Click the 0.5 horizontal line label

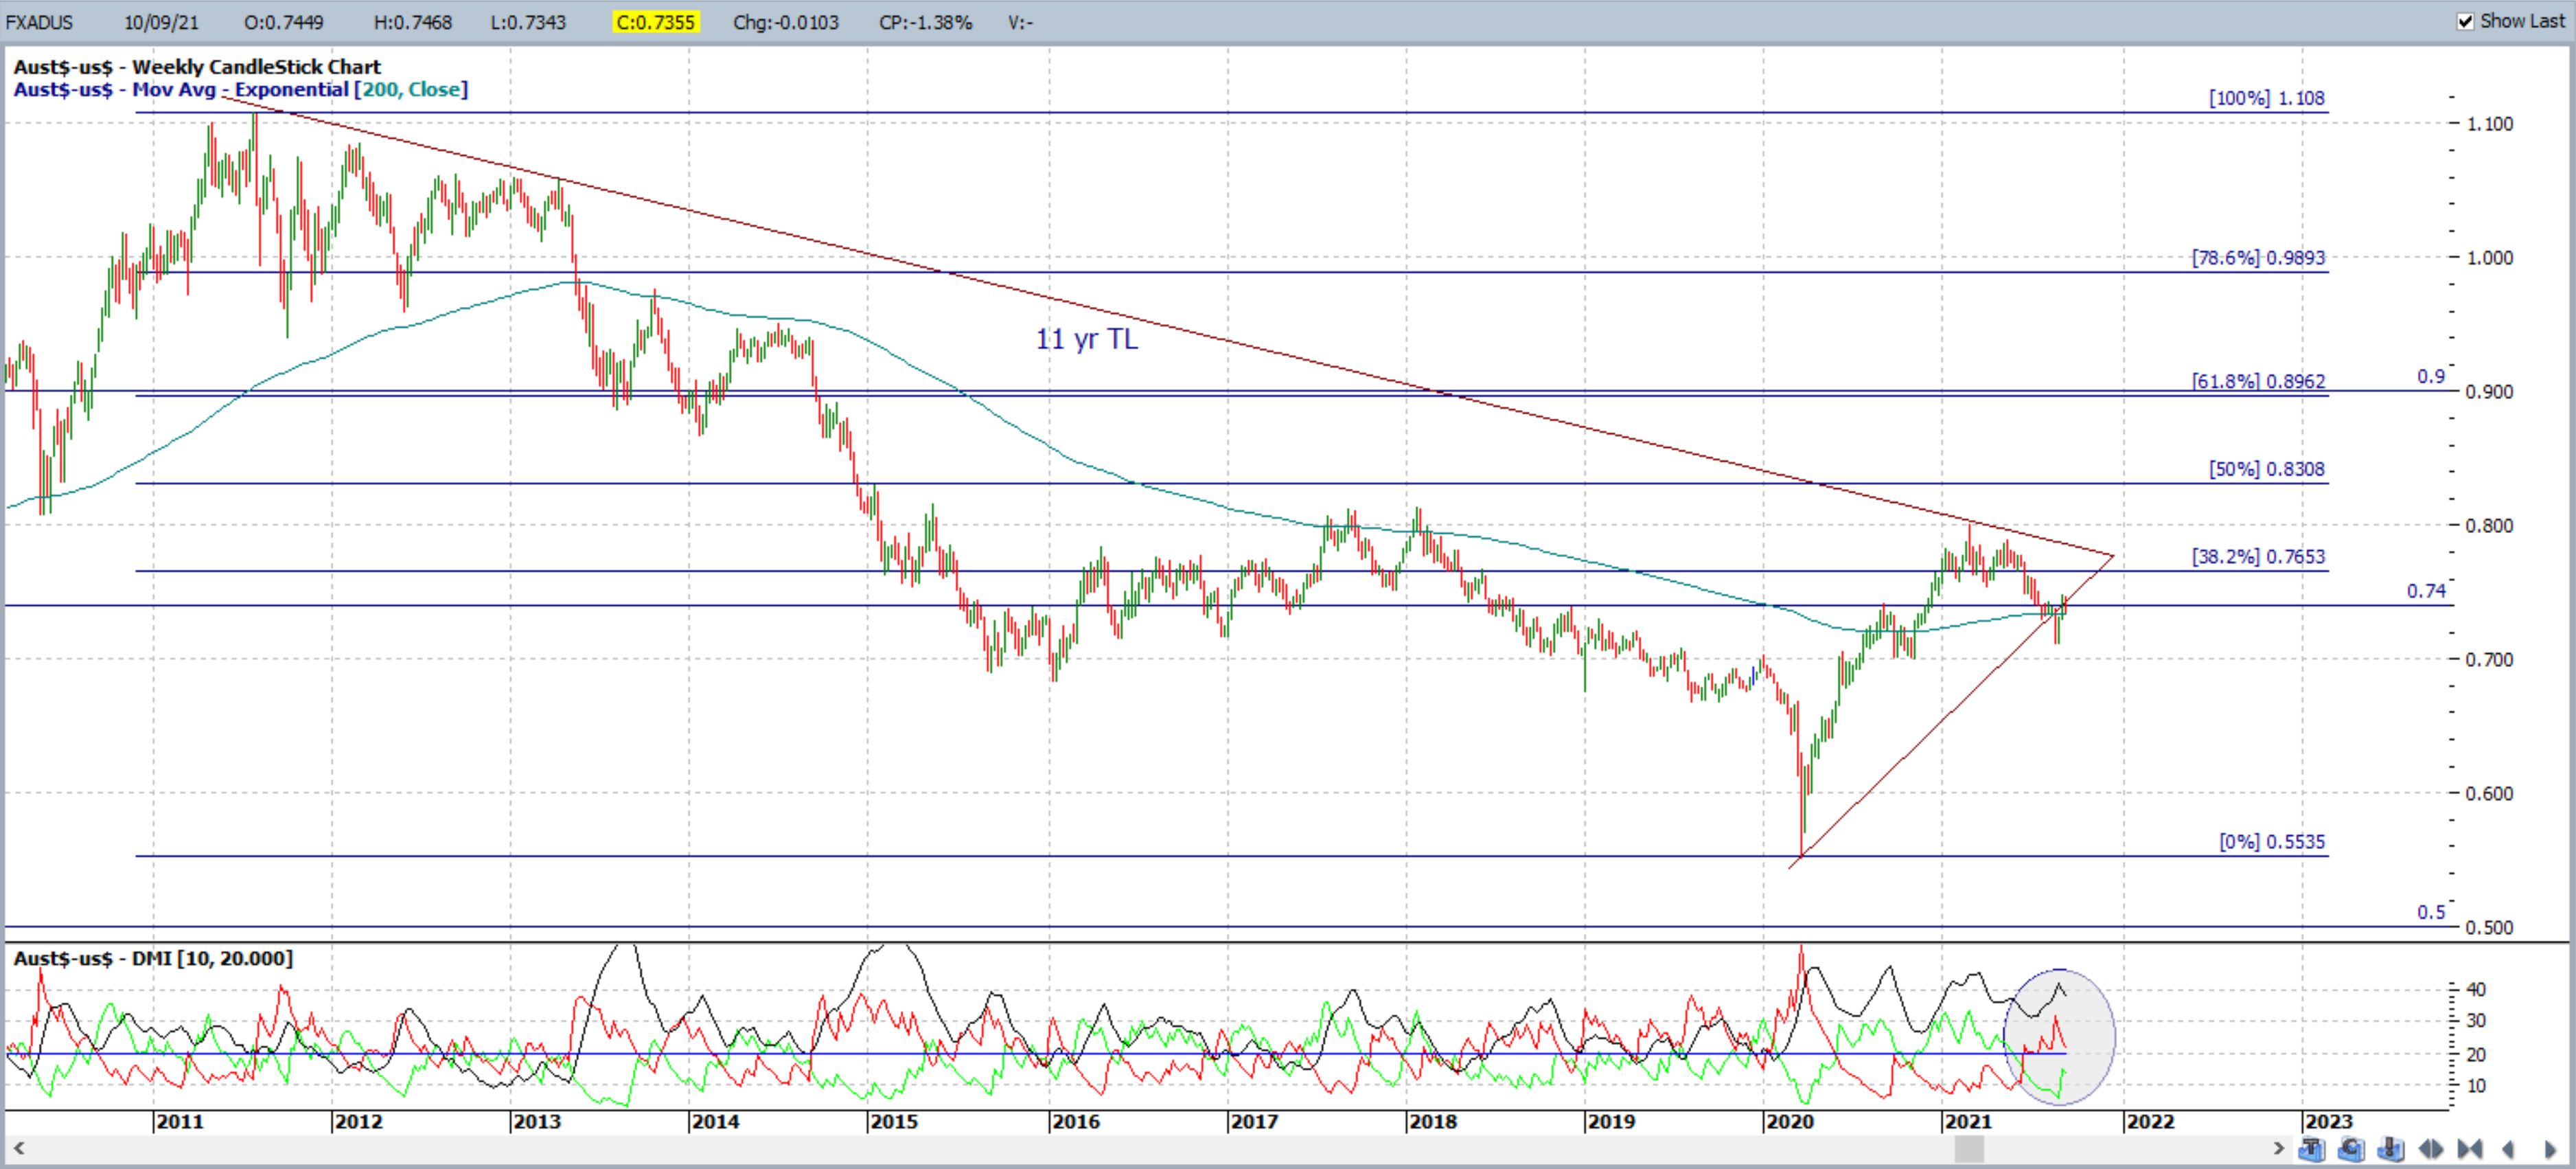[2431, 912]
